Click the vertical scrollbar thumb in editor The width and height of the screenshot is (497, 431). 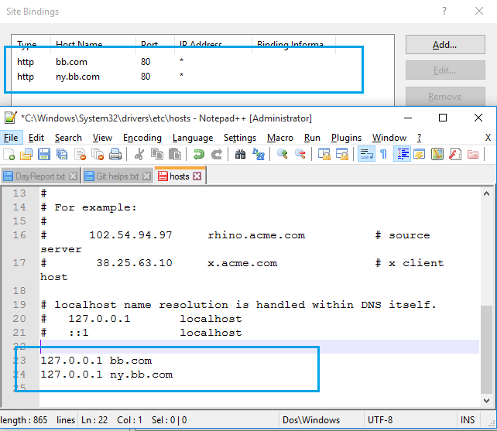click(x=486, y=349)
